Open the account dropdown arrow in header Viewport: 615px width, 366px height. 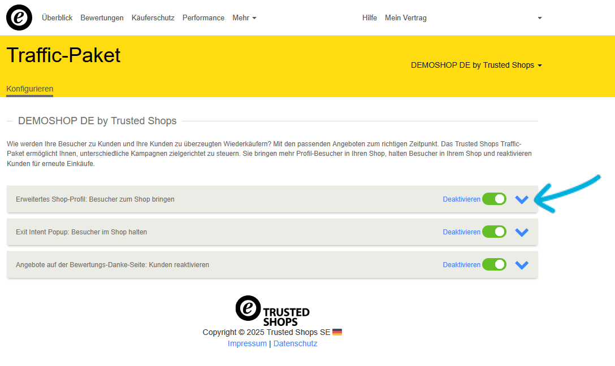(540, 18)
